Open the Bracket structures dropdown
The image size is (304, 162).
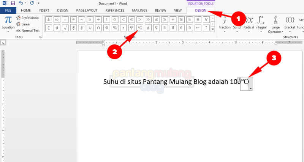290,24
